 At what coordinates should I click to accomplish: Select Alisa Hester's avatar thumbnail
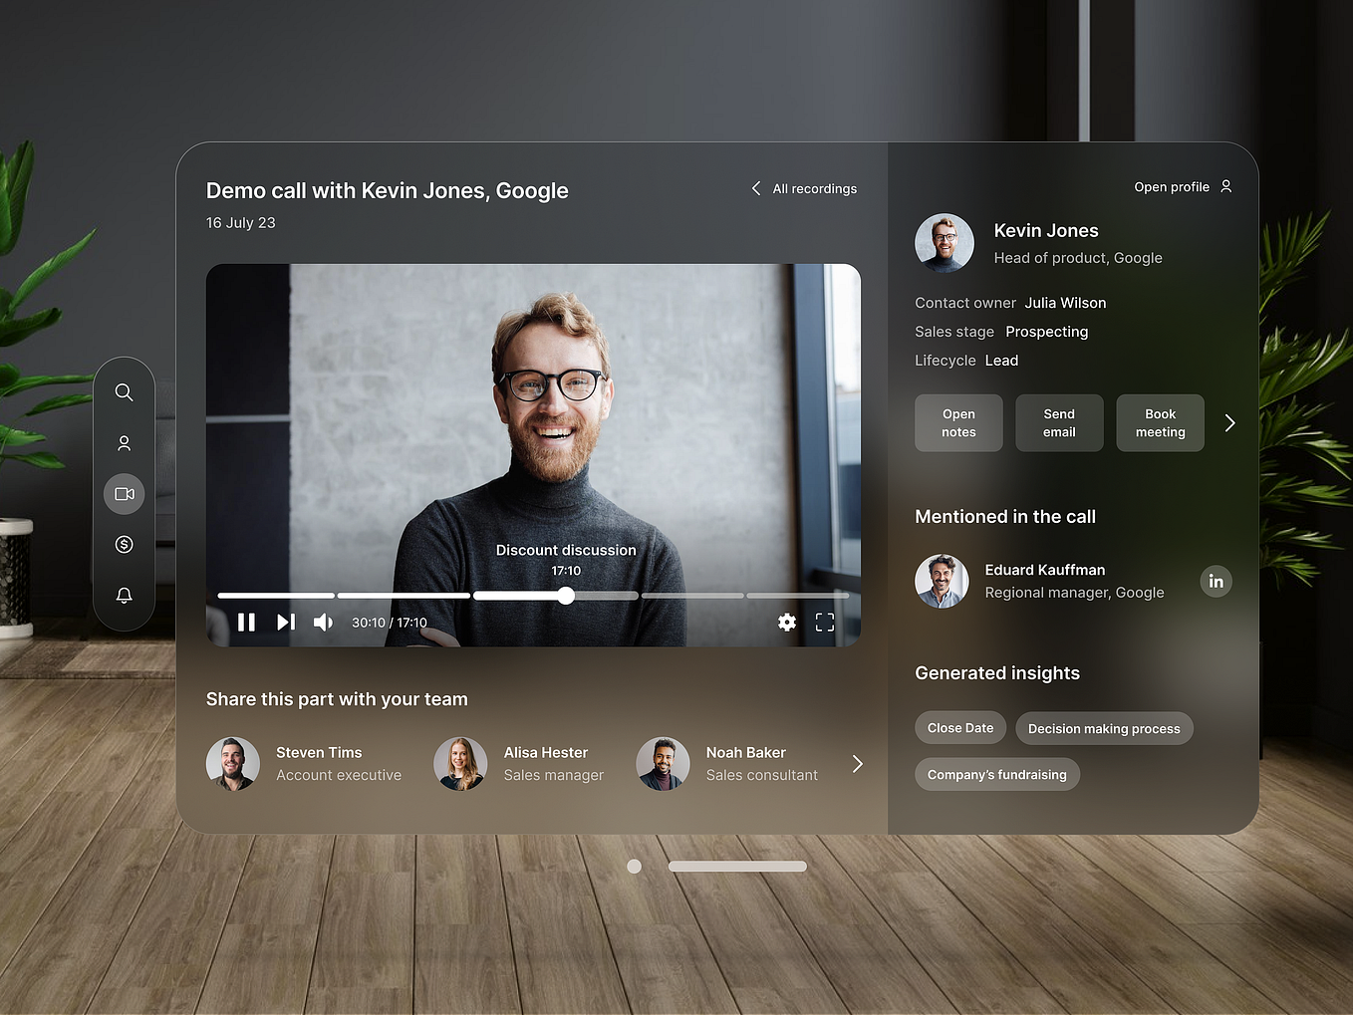tap(460, 763)
